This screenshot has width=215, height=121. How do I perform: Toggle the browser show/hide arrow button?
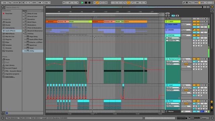click(3, 7)
